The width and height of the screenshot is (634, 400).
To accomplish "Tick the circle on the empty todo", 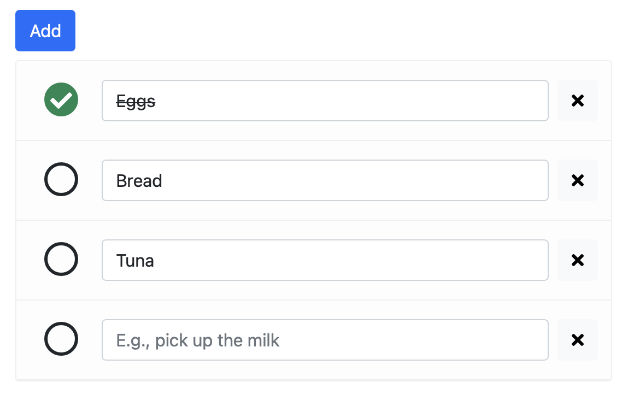I will (61, 339).
